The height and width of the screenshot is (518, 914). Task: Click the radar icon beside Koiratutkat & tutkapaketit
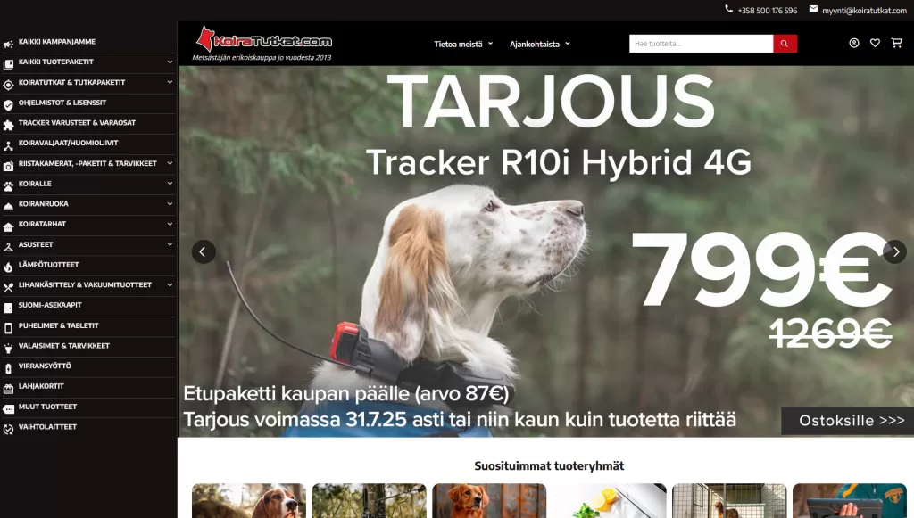(x=8, y=85)
